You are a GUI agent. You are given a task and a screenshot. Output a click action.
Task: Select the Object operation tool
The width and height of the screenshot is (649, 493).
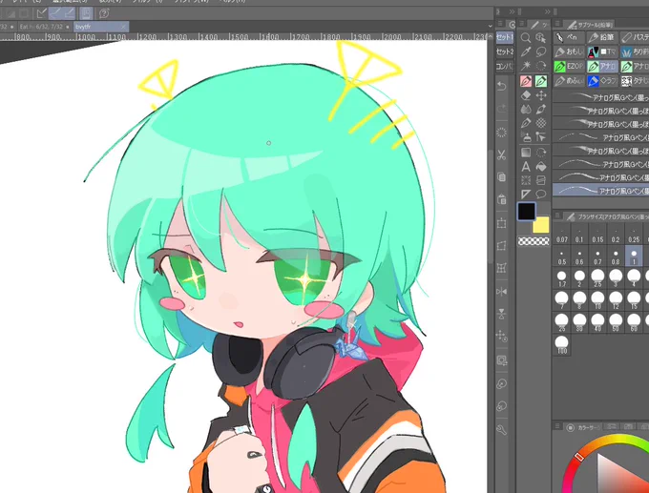540,38
